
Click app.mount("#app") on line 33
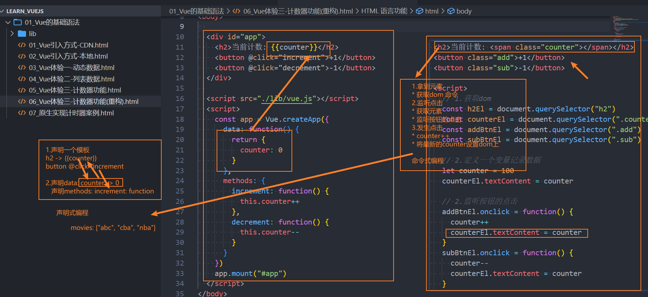(x=250, y=273)
